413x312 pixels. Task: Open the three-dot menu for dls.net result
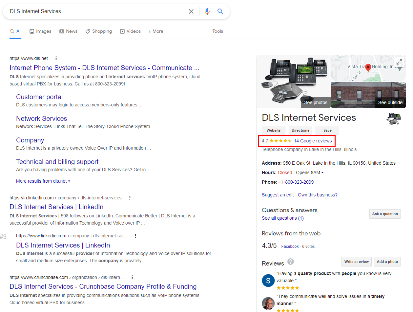[x=56, y=58]
